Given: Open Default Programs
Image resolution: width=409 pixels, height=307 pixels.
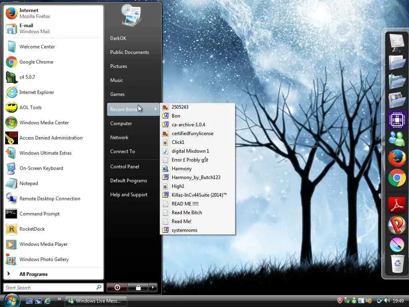Looking at the screenshot, I should tap(133, 181).
